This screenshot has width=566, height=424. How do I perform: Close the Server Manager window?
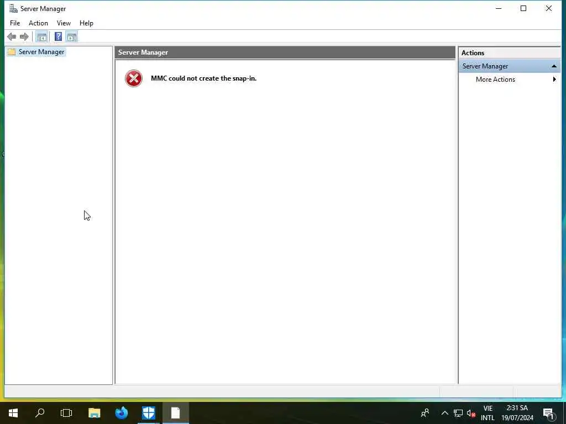tap(549, 8)
